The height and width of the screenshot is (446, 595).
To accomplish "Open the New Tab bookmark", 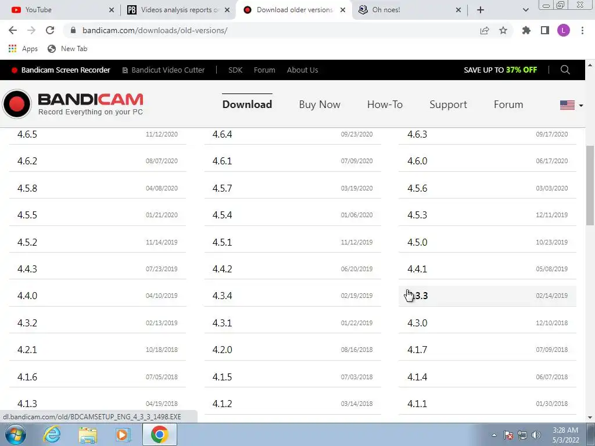I will pos(67,49).
